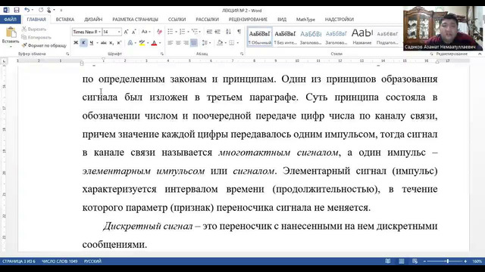Open the borders dropdown
The width and height of the screenshot is (485, 272).
click(x=238, y=43)
